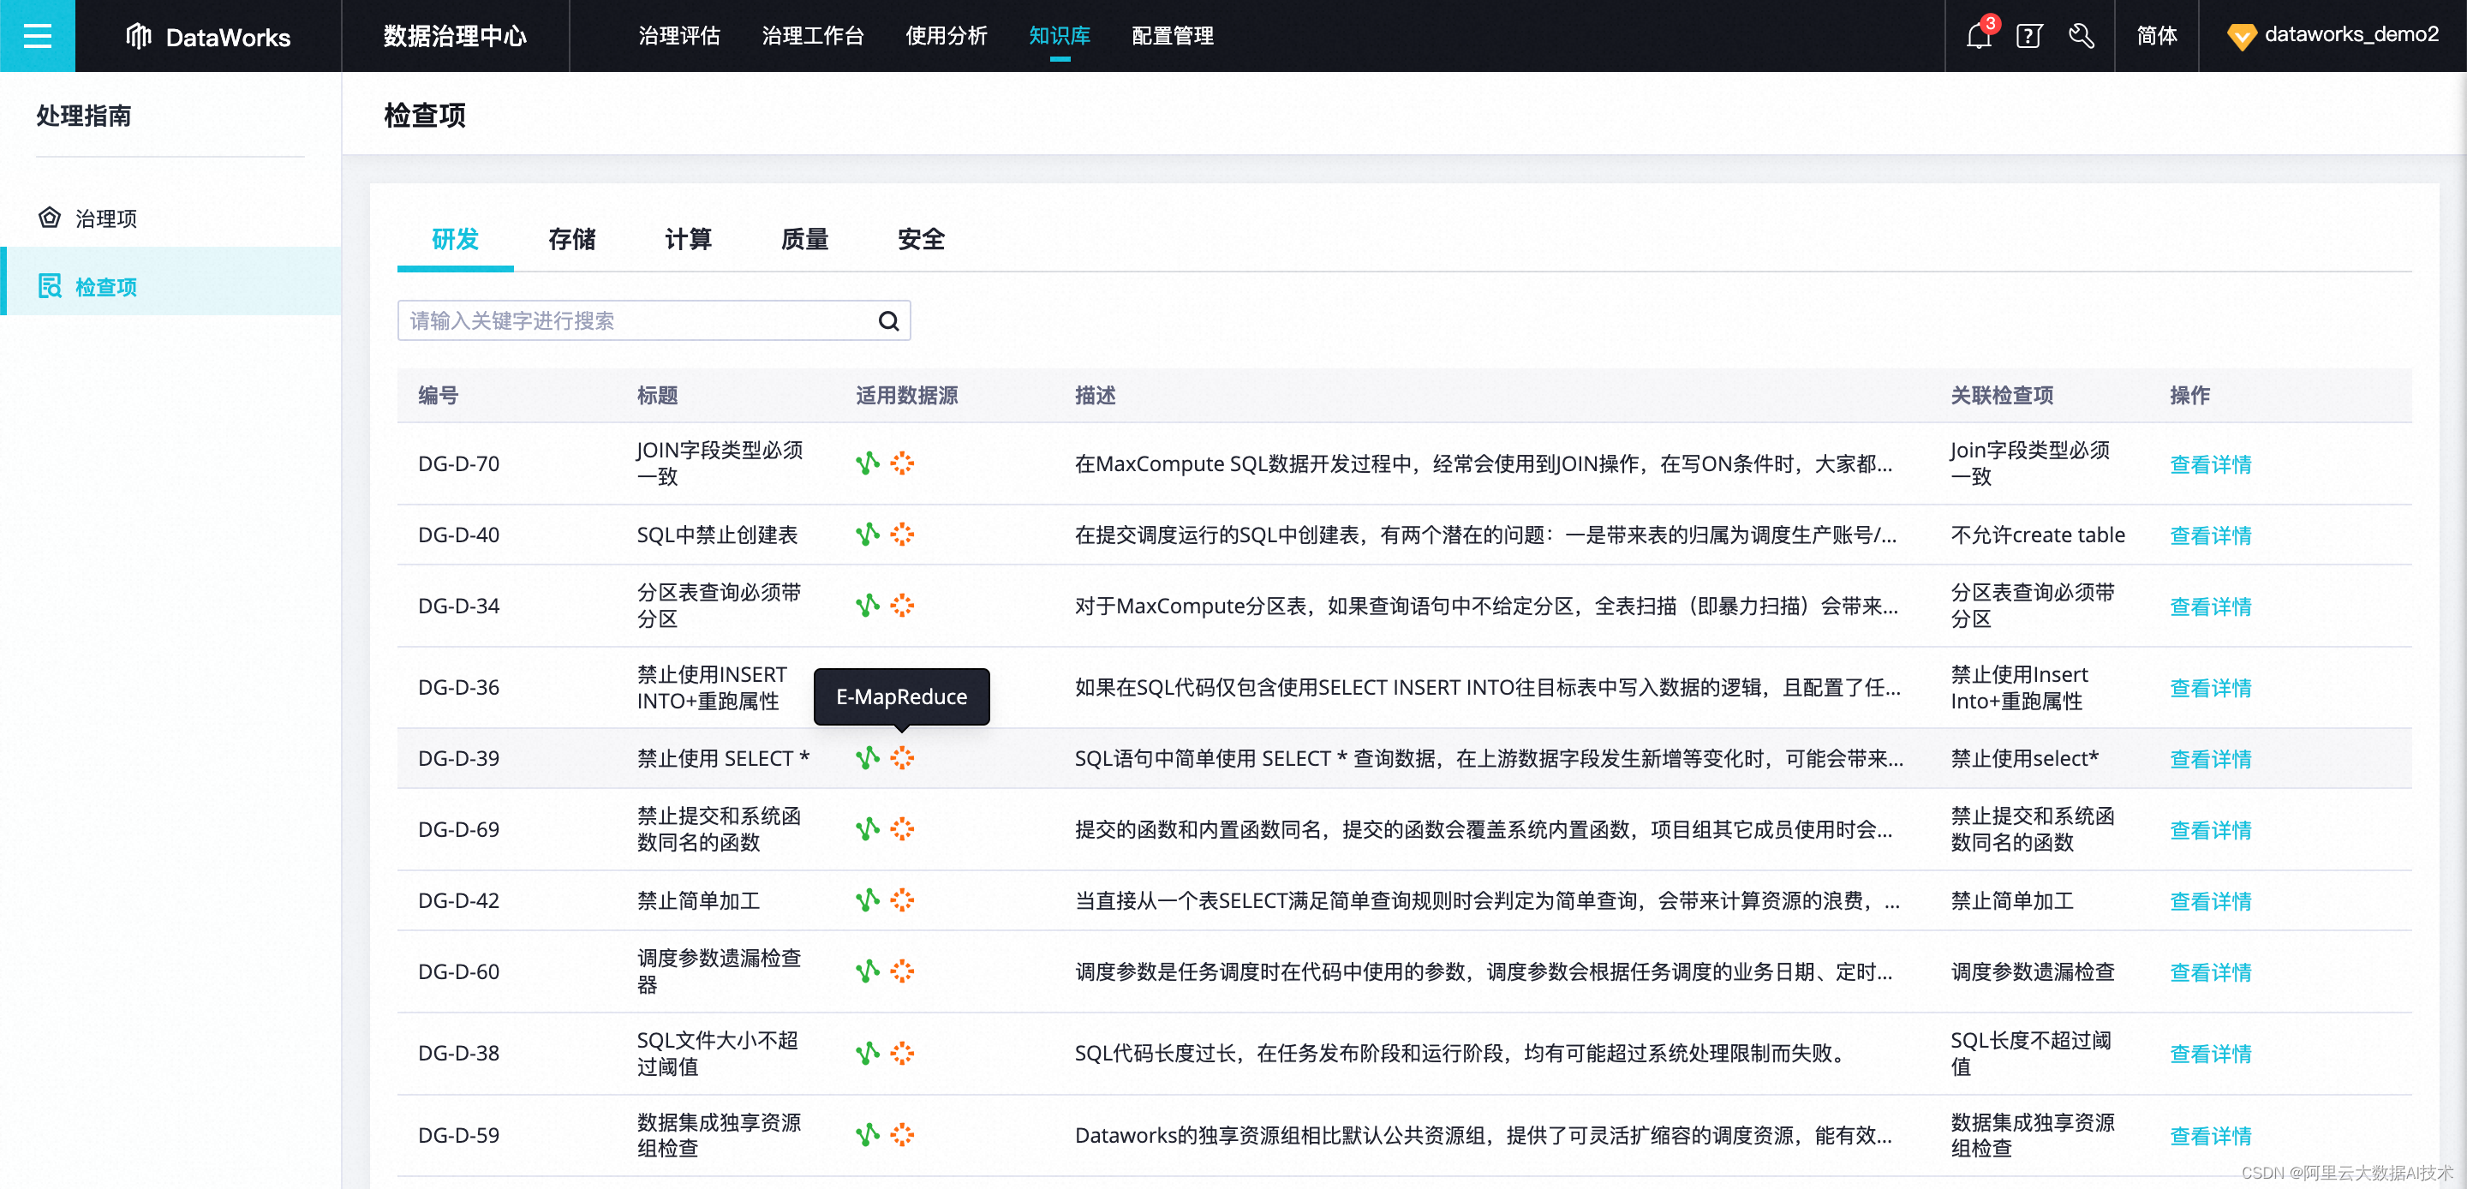View details for DG-D-70
The height and width of the screenshot is (1189, 2467).
[x=2210, y=463]
